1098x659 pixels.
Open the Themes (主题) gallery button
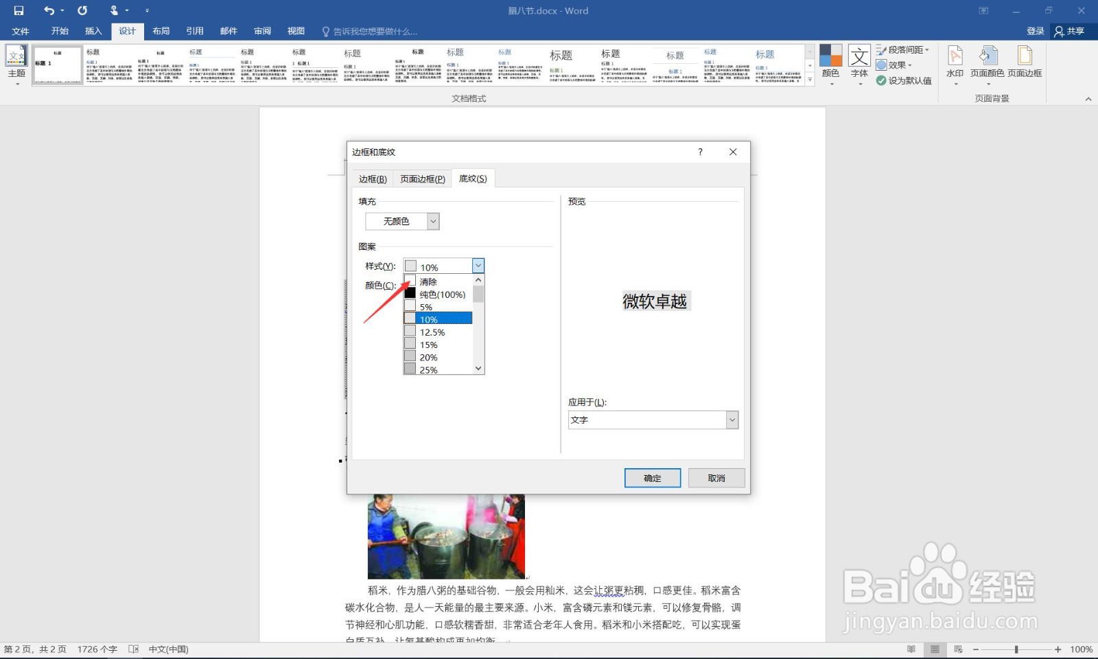pos(16,65)
